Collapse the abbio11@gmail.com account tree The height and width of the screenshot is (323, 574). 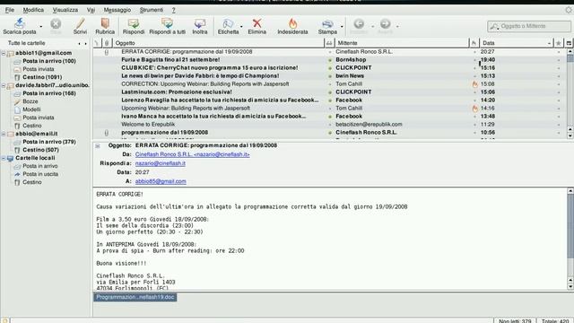point(4,54)
